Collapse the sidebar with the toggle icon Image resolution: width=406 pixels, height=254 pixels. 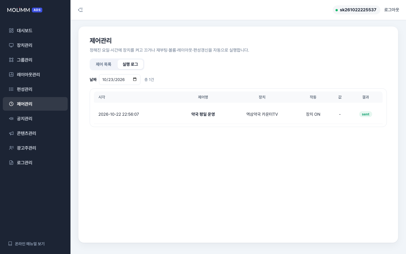pyautogui.click(x=80, y=10)
